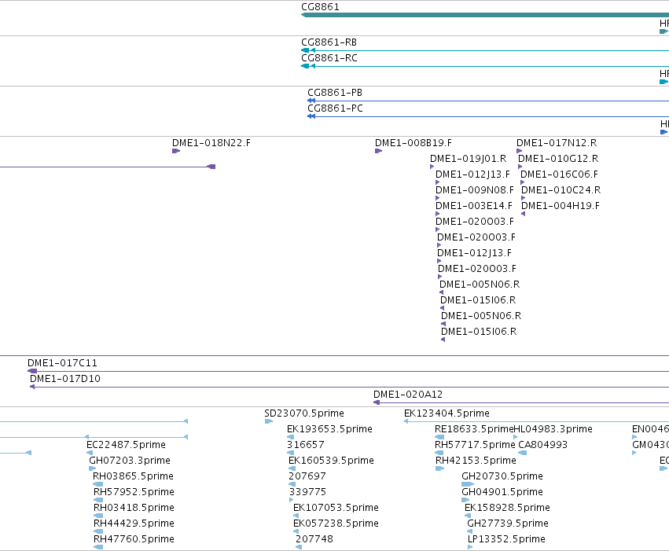Image resolution: width=669 pixels, height=551 pixels.
Task: Select the RH47760.5prime EST label
Action: click(x=134, y=539)
